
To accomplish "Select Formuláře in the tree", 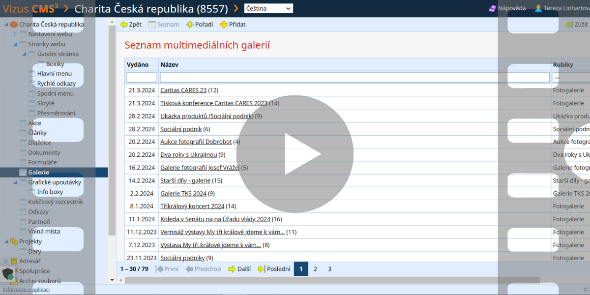I will click(42, 163).
